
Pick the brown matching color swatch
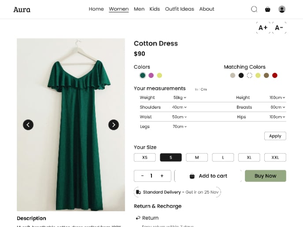pos(266,75)
